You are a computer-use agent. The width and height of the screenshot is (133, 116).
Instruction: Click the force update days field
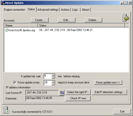click(48, 83)
